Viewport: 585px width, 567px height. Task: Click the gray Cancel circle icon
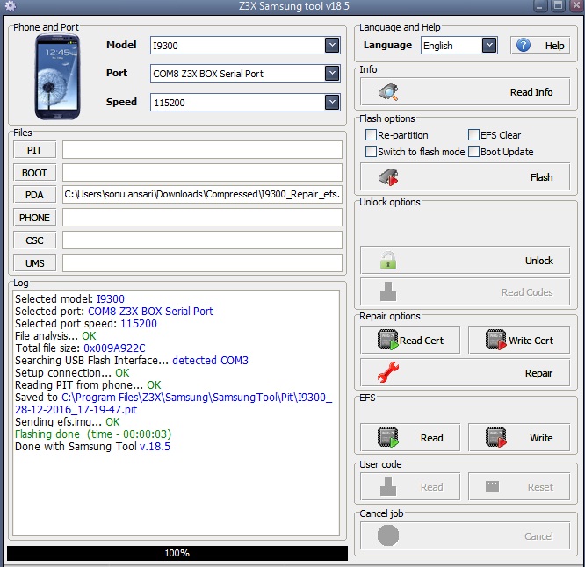click(x=388, y=535)
